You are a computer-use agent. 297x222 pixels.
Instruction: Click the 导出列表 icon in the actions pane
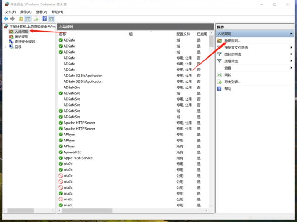point(219,82)
